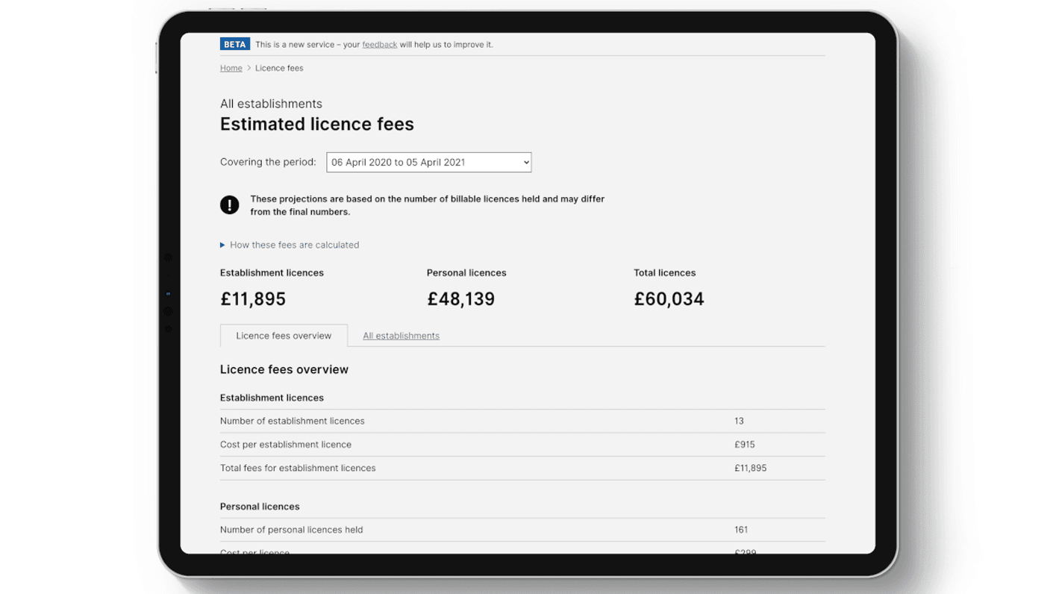Expand 'How these fees are calculated'

[x=290, y=245]
